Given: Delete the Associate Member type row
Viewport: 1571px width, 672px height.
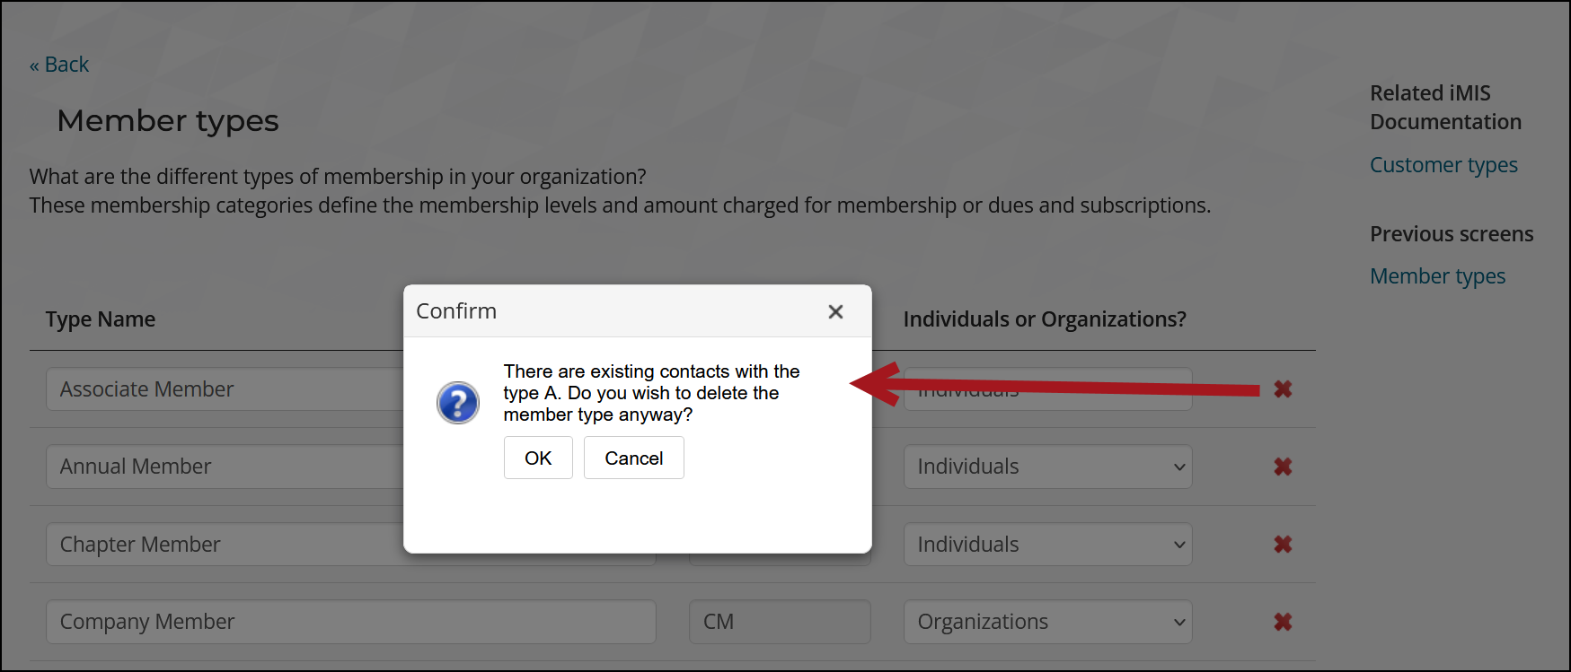Looking at the screenshot, I should pos(1283,389).
